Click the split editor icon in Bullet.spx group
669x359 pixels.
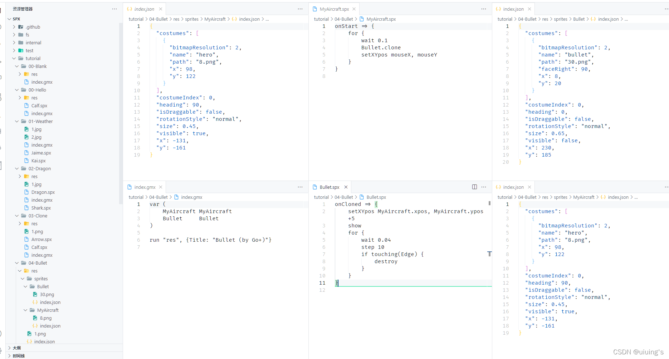[x=474, y=187]
